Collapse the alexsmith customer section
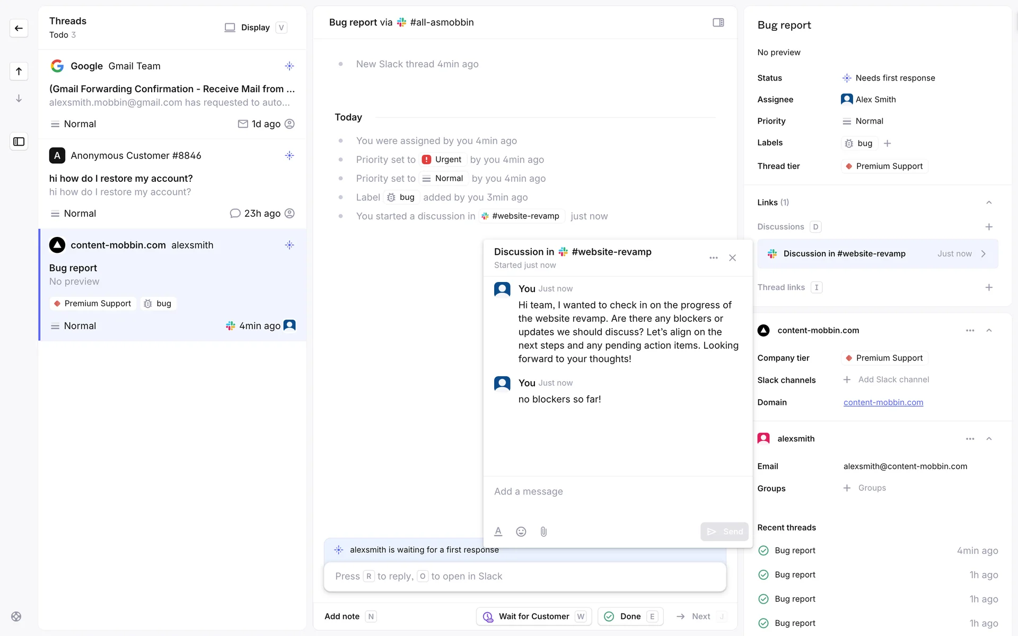Image resolution: width=1018 pixels, height=636 pixels. click(988, 439)
